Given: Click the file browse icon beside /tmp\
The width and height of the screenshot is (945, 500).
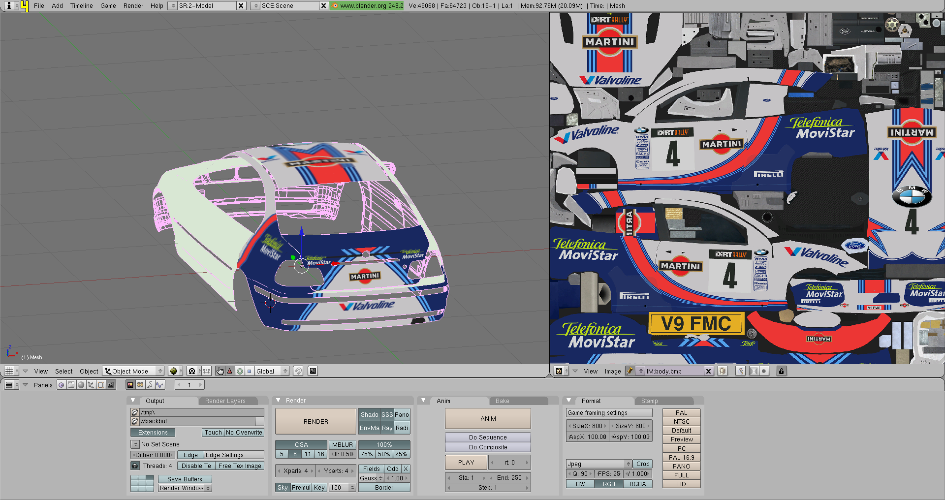Looking at the screenshot, I should coord(135,412).
